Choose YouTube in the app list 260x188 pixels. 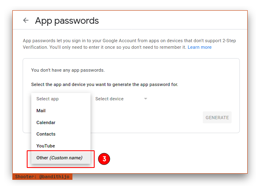pyautogui.click(x=45, y=146)
